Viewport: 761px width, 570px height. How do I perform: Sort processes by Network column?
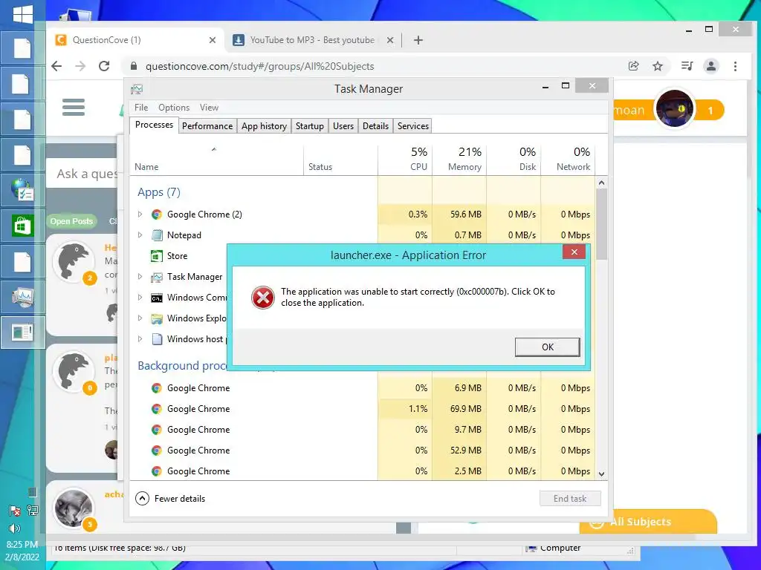[x=568, y=159]
